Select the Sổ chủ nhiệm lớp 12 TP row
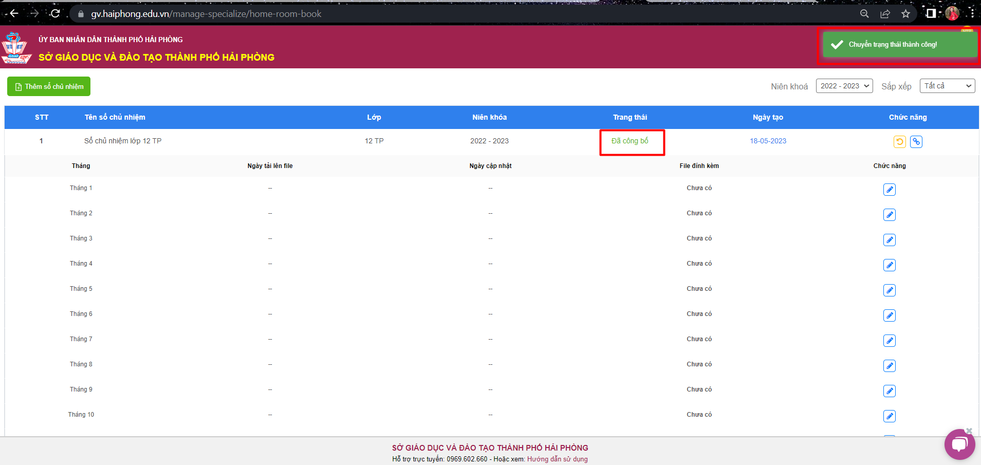The width and height of the screenshot is (981, 465). (123, 141)
